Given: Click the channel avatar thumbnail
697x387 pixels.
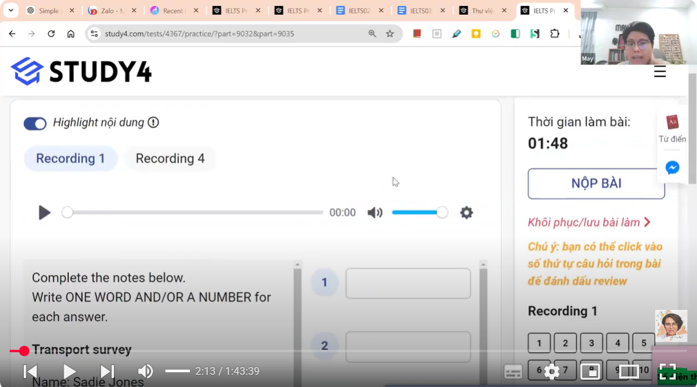Looking at the screenshot, I should click(x=671, y=326).
